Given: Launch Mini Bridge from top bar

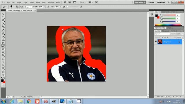Looking at the screenshot, I should pos(70,2).
